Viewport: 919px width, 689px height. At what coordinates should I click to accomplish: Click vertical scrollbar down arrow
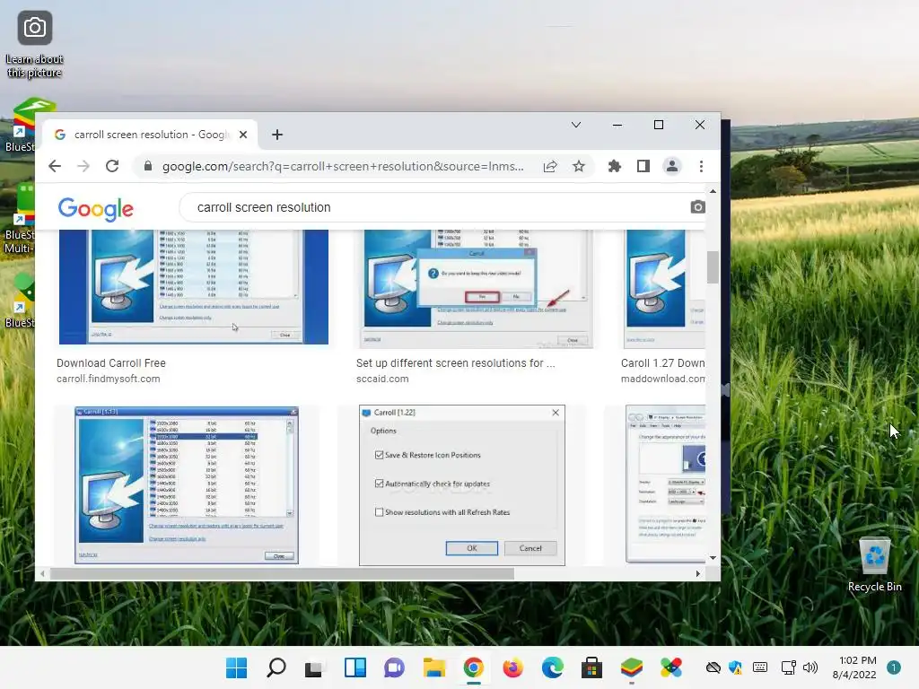coord(713,558)
